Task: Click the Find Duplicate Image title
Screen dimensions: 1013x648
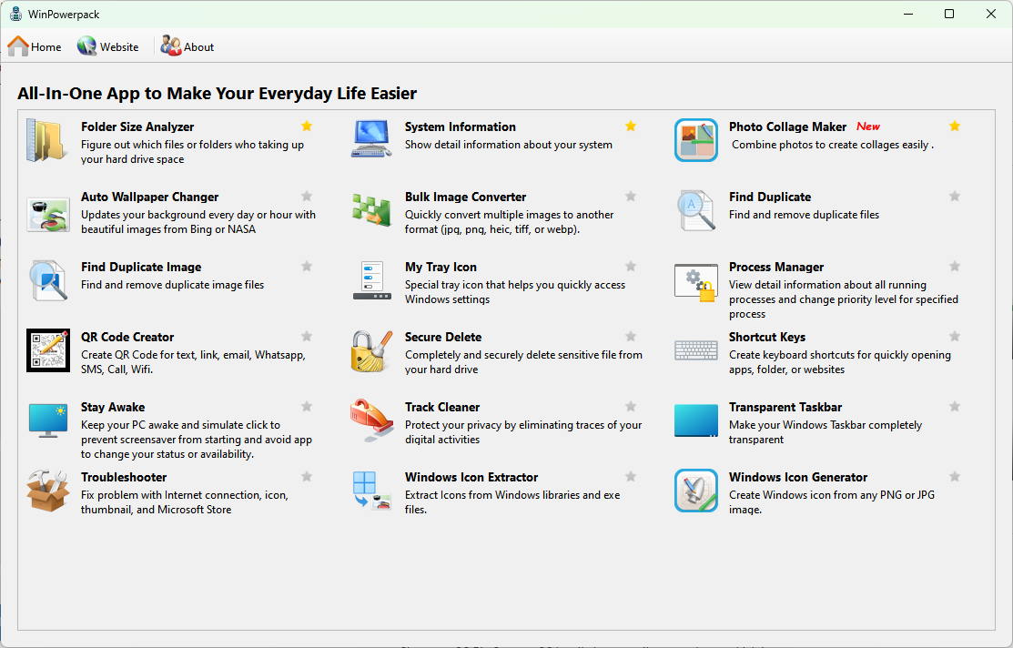Action: (141, 267)
